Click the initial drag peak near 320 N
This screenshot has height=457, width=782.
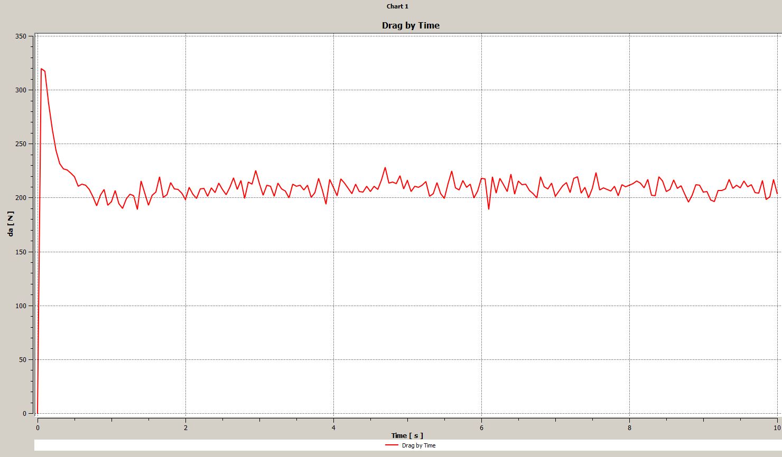tap(41, 69)
